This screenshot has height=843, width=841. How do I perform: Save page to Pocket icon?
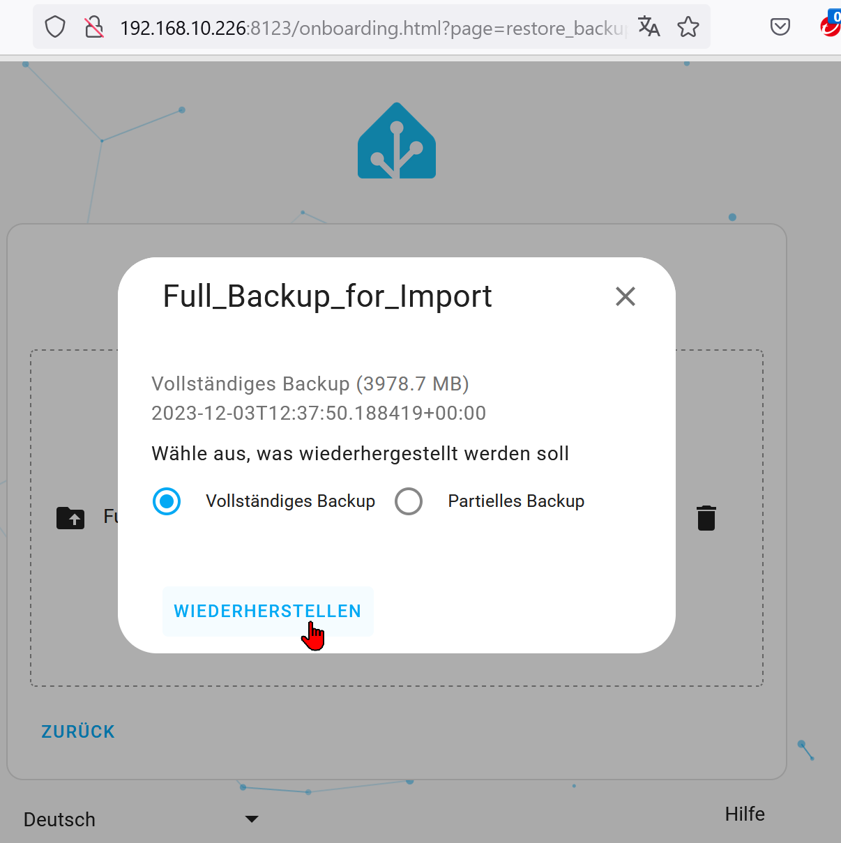coord(780,27)
